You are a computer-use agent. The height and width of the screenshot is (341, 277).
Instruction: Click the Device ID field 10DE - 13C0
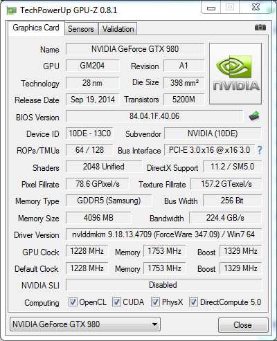pyautogui.click(x=89, y=133)
